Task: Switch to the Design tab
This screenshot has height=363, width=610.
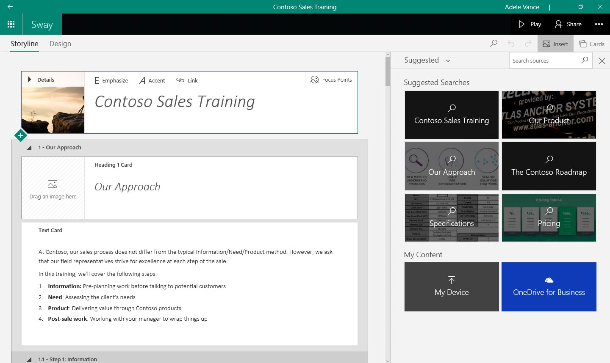Action: (x=60, y=43)
